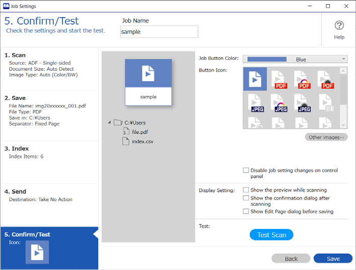The image size is (356, 270).
Task: Select the barcode document button icon
Action: [326, 103]
